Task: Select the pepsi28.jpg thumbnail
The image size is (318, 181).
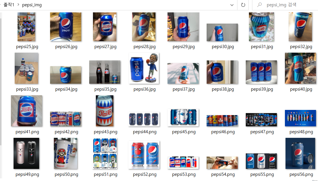Action: (x=144, y=27)
